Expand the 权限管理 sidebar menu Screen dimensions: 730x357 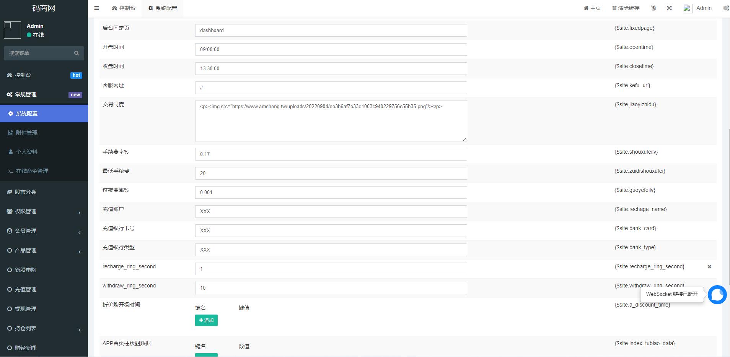pos(44,211)
